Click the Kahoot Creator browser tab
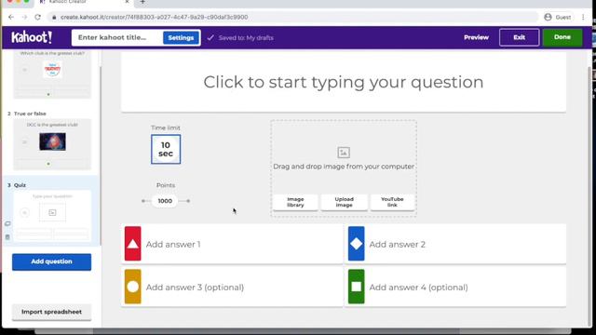This screenshot has width=596, height=335. point(84,2)
